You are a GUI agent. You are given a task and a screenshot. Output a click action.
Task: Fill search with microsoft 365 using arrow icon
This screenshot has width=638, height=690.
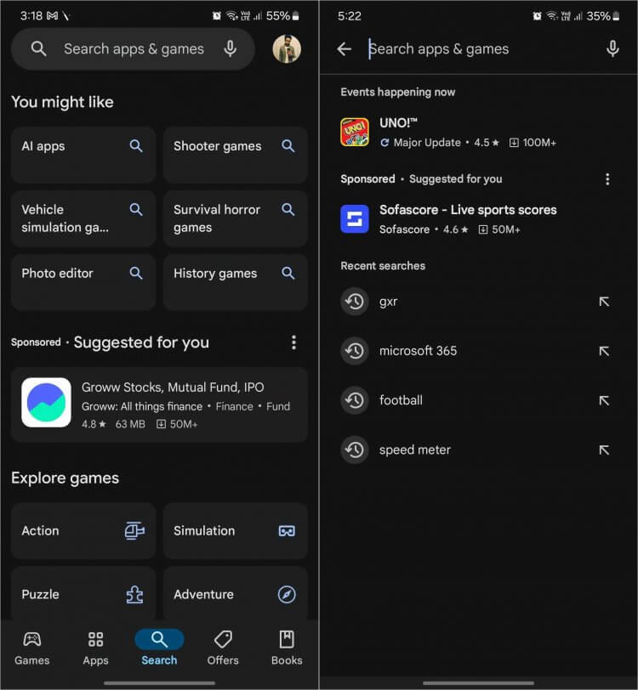[604, 351]
